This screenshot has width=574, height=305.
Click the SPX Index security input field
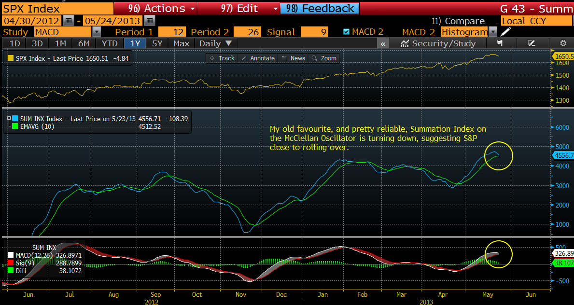[x=57, y=8]
